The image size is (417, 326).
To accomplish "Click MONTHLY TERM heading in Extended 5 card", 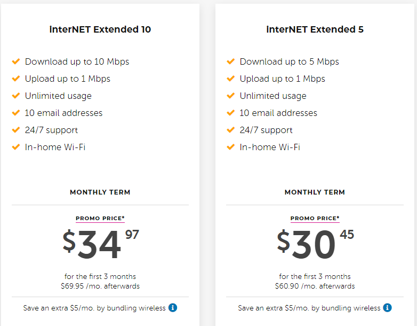I will 315,192.
